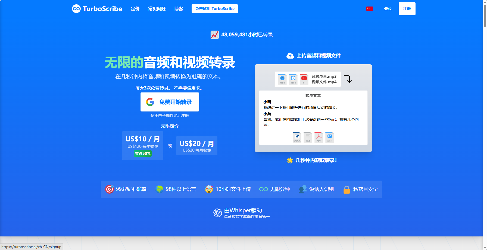Click the TurboScribe infinity logo icon
The image size is (487, 250).
pyautogui.click(x=76, y=9)
